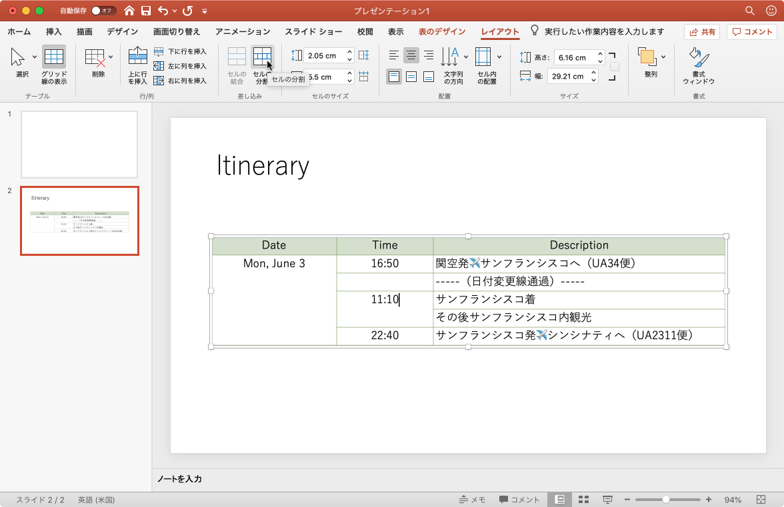Image resolution: width=784 pixels, height=507 pixels.
Task: Toggle the lock aspect ratio checkbox
Action: [615, 67]
